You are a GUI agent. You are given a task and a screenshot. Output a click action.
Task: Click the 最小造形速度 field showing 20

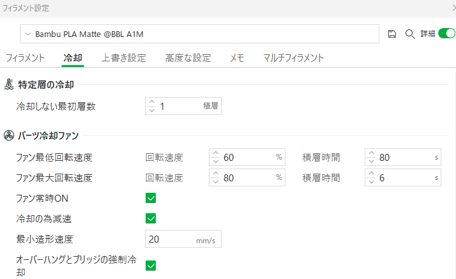pyautogui.click(x=183, y=239)
